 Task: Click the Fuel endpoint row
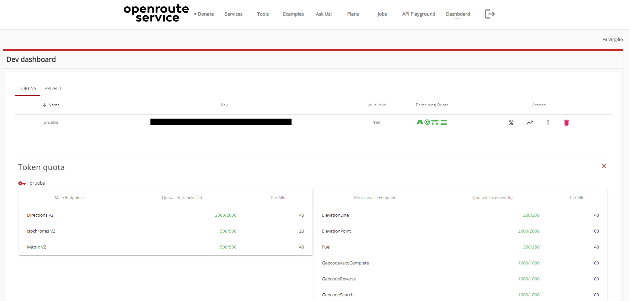pyautogui.click(x=461, y=247)
